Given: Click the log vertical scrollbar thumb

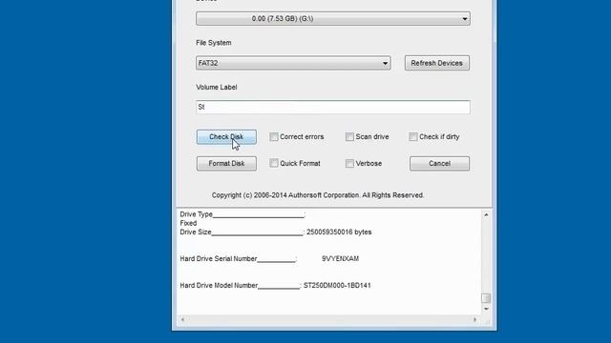Looking at the screenshot, I should coord(486,298).
